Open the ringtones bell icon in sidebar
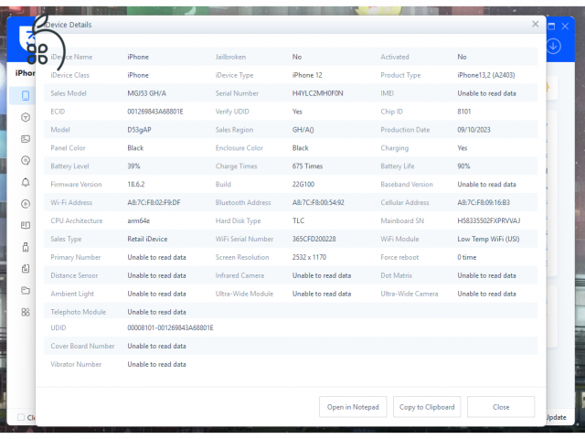This screenshot has height=439, width=585. (x=26, y=182)
